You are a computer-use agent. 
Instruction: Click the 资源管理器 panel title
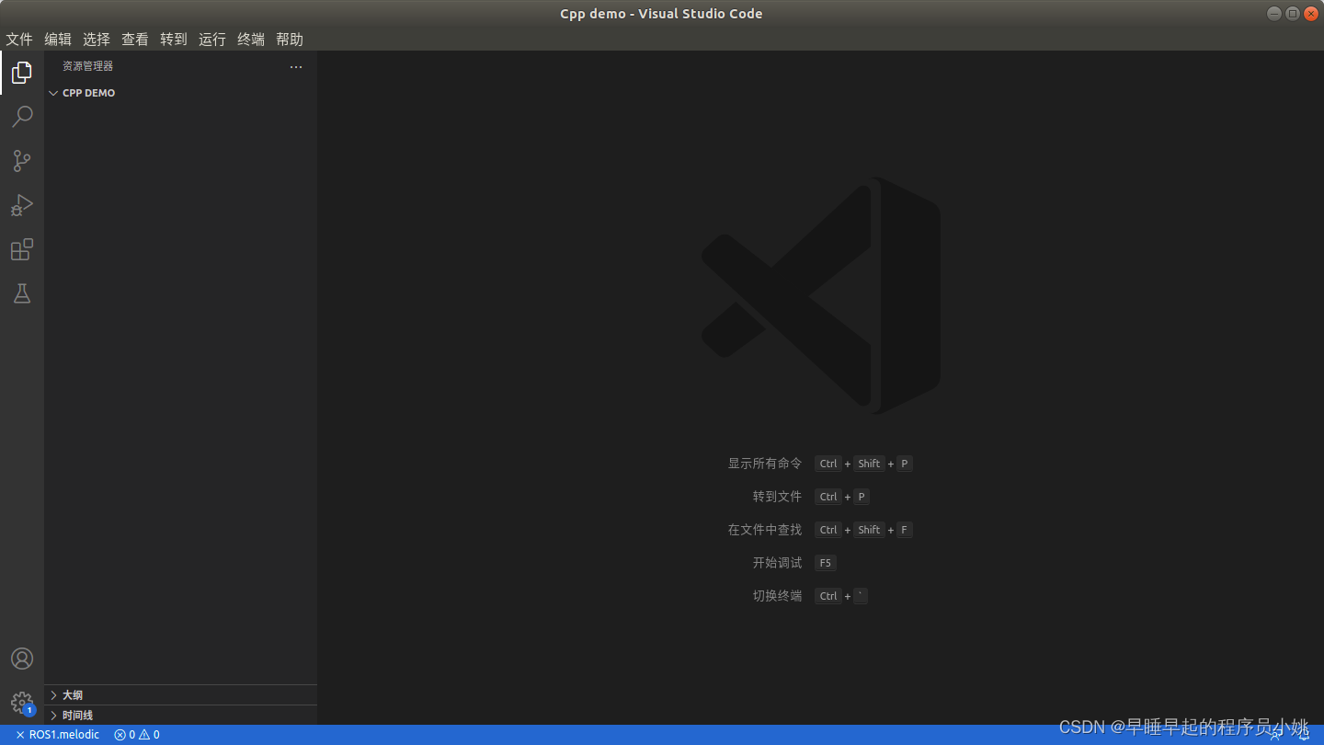pyautogui.click(x=88, y=66)
